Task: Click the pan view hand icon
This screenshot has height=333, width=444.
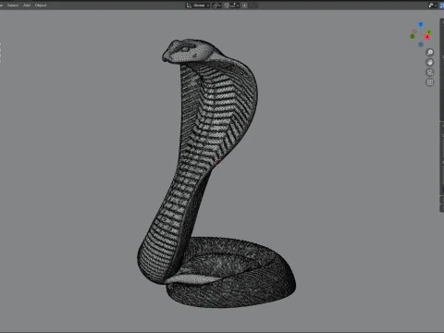Action: pyautogui.click(x=430, y=62)
